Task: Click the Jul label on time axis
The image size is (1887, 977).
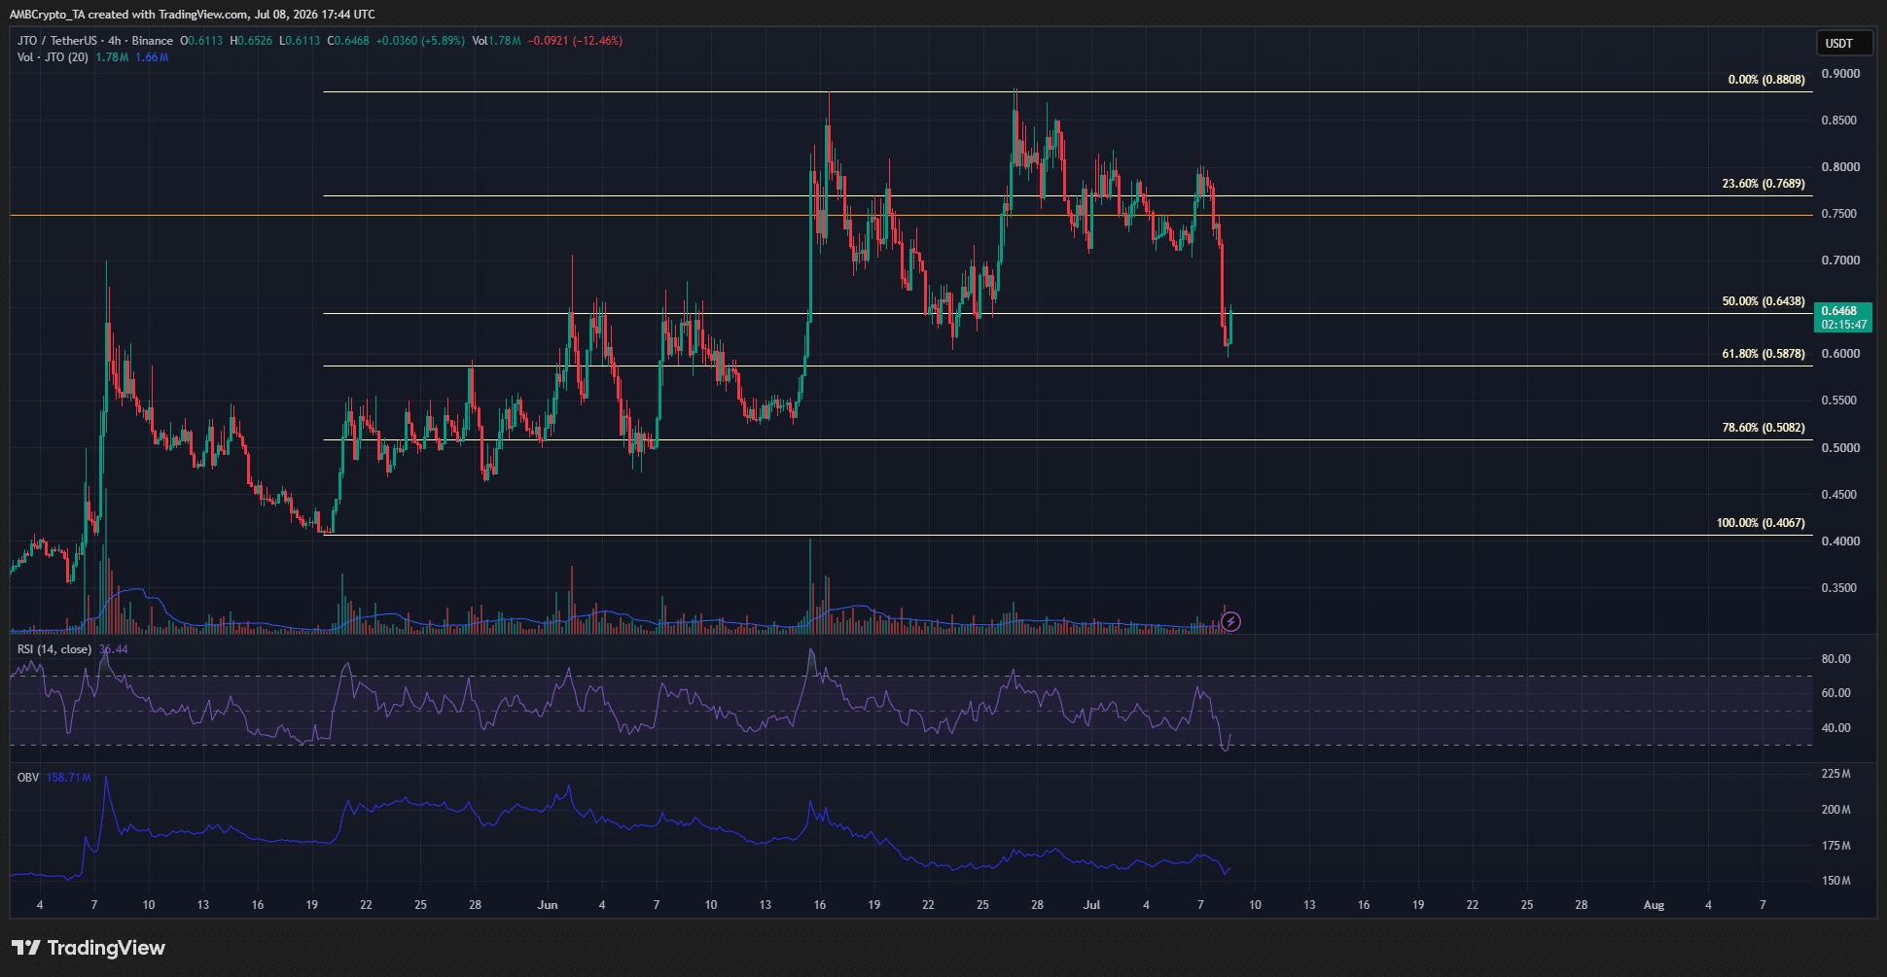Action: [1092, 905]
